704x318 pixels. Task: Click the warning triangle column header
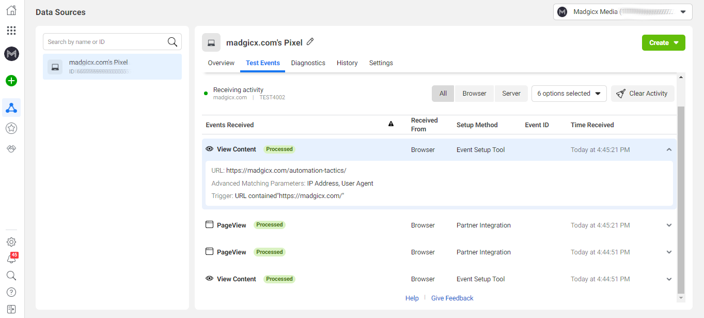(x=391, y=124)
